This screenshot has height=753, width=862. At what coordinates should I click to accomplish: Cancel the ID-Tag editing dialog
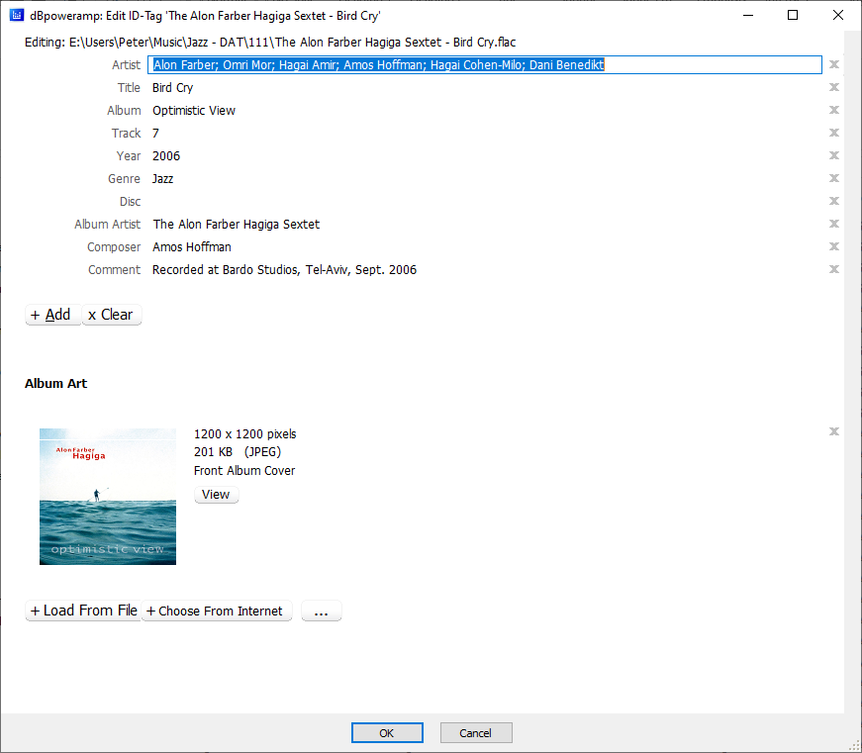click(x=475, y=733)
